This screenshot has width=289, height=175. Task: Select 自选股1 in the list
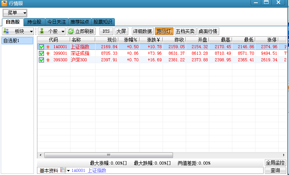17,40
